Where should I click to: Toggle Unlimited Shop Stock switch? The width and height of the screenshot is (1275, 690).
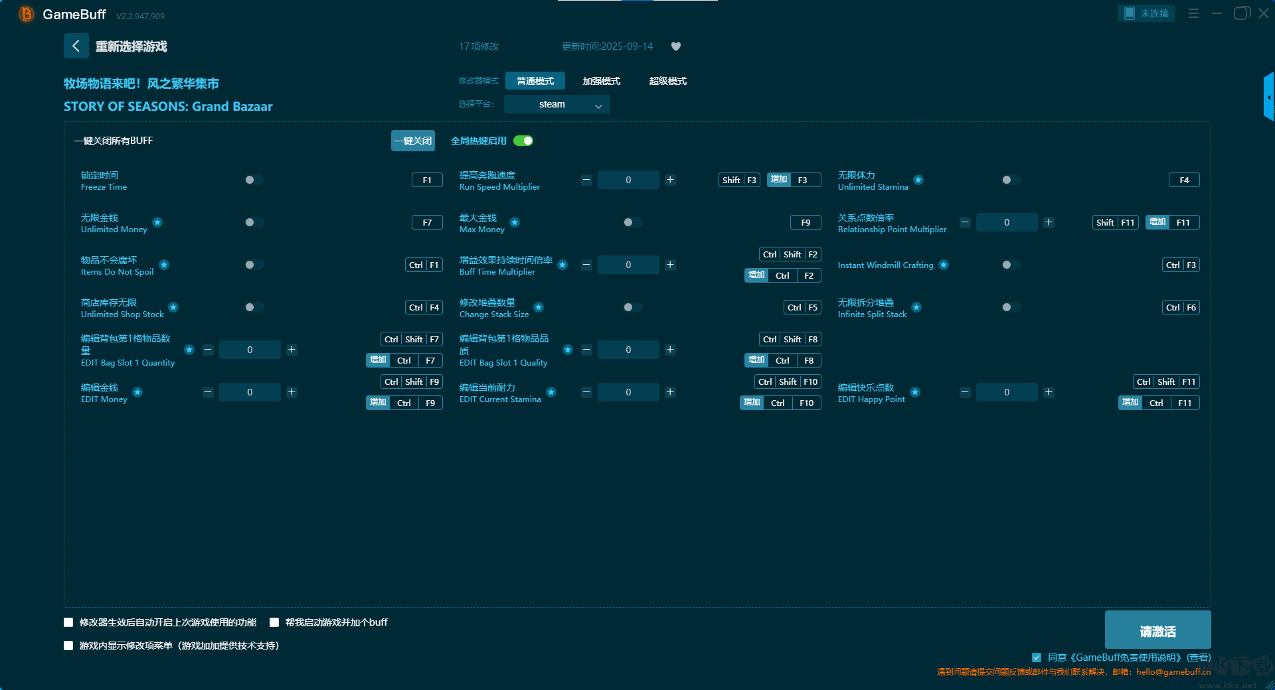[254, 307]
